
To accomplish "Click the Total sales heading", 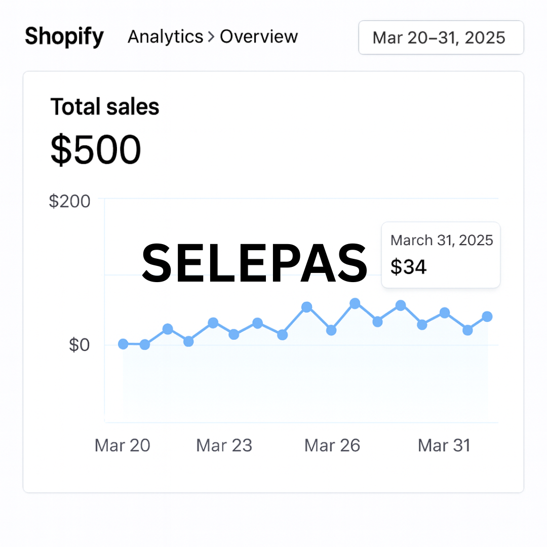I will tap(105, 106).
